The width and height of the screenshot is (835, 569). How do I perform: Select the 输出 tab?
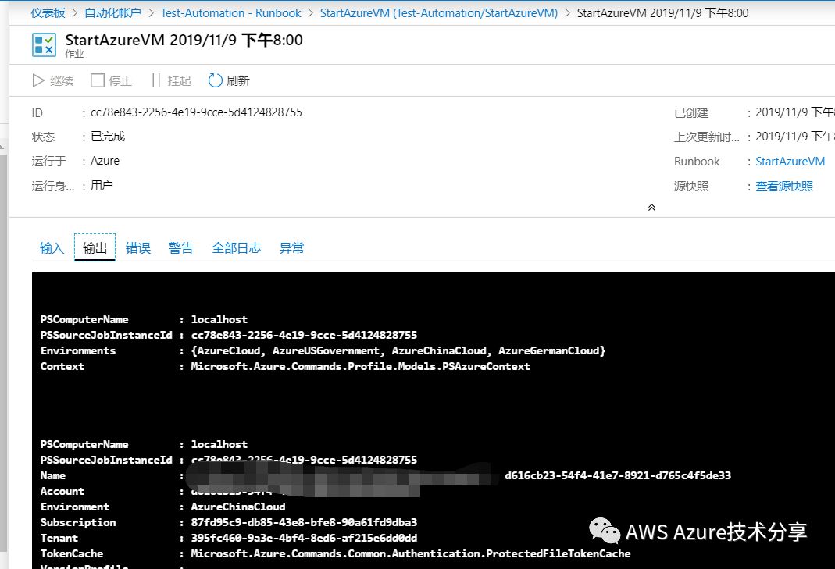[95, 248]
